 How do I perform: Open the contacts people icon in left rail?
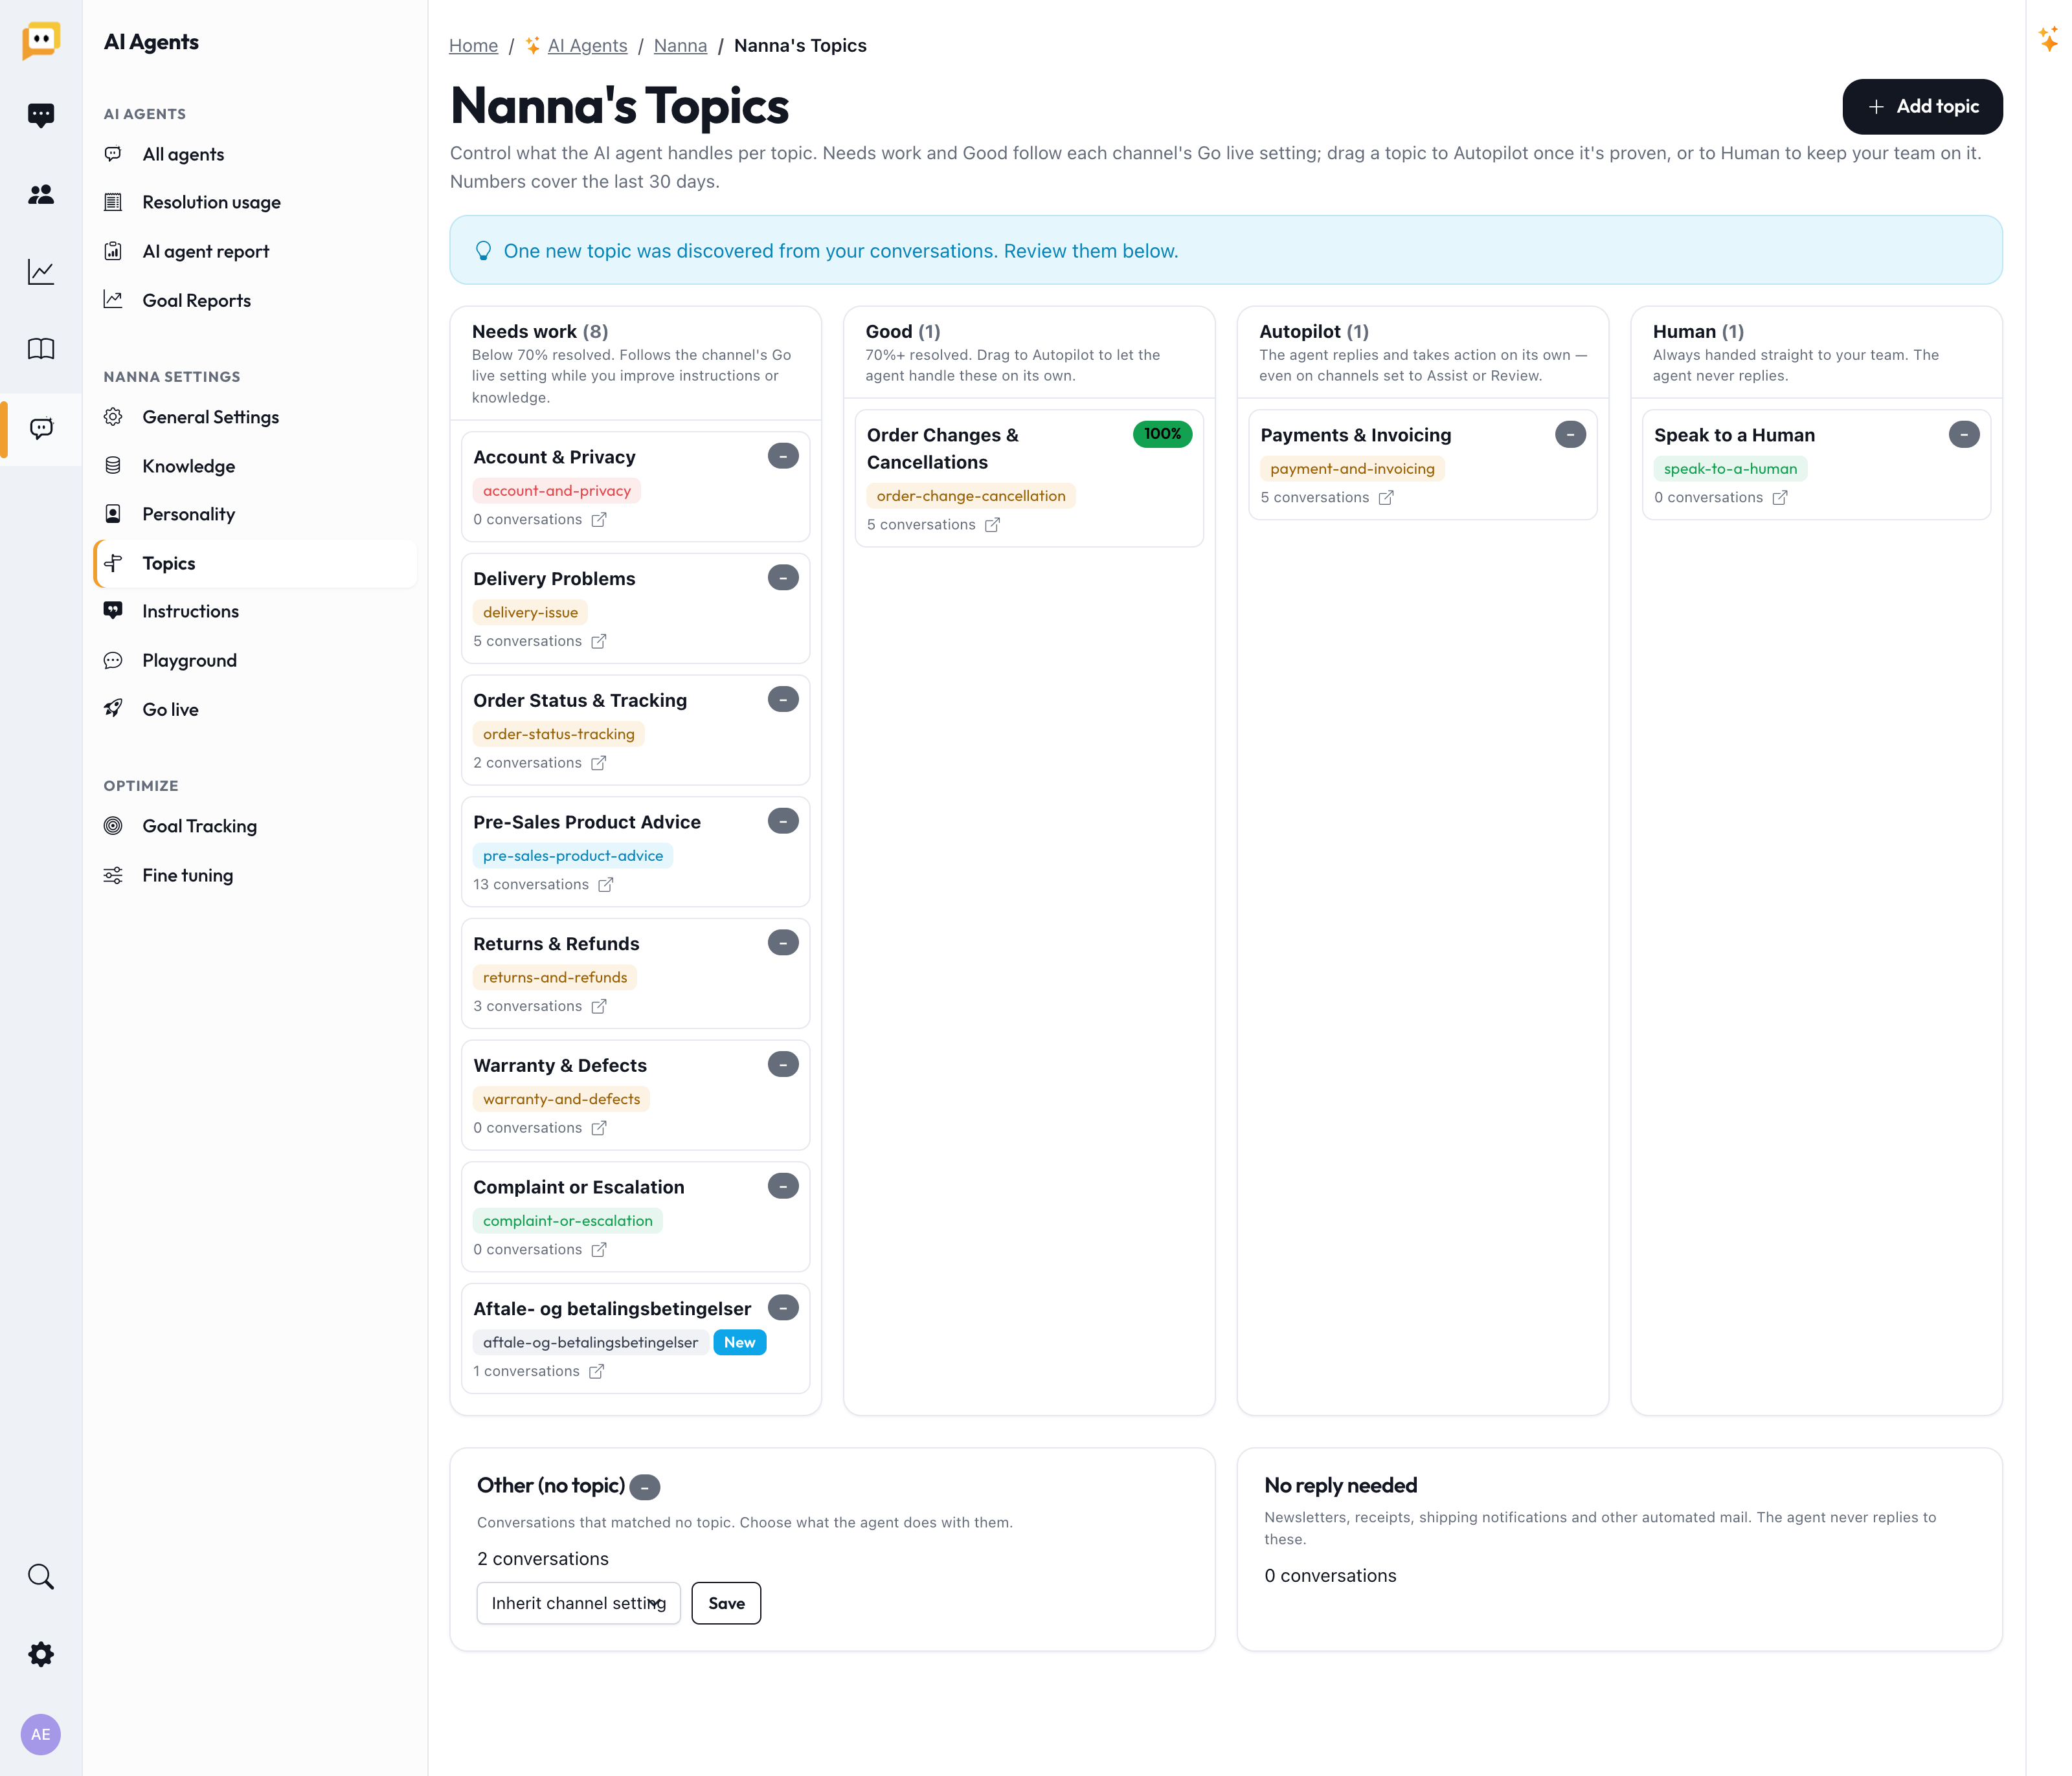[41, 194]
